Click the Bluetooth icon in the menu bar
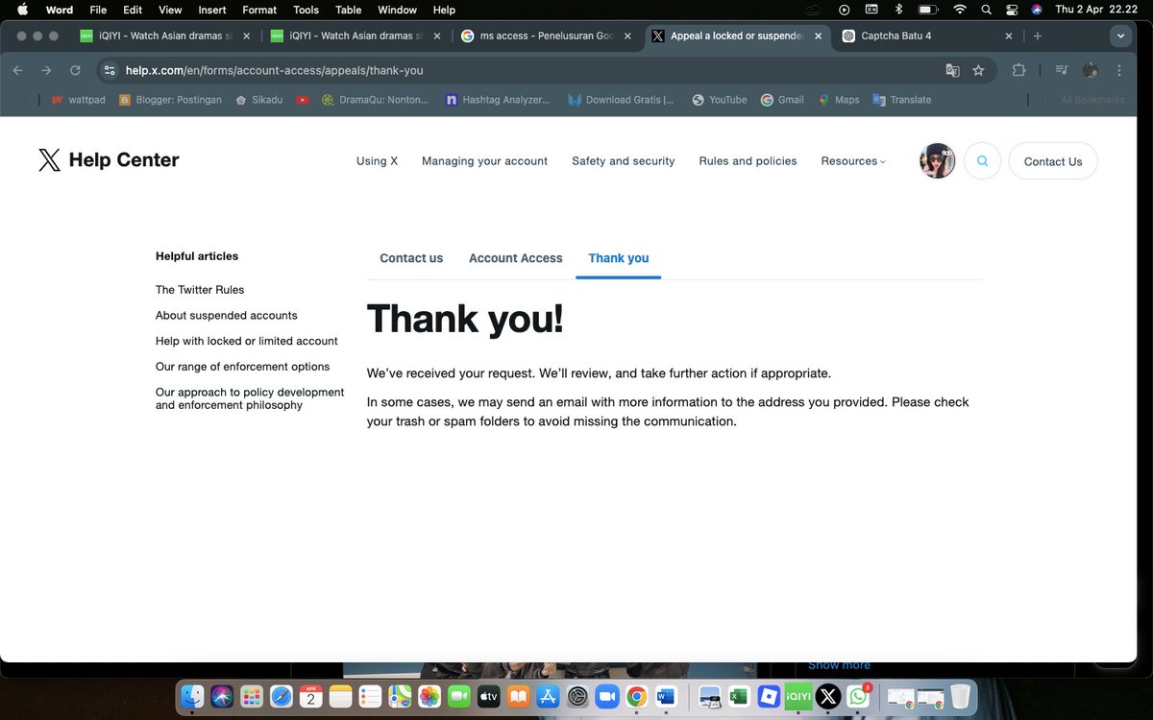 click(898, 10)
